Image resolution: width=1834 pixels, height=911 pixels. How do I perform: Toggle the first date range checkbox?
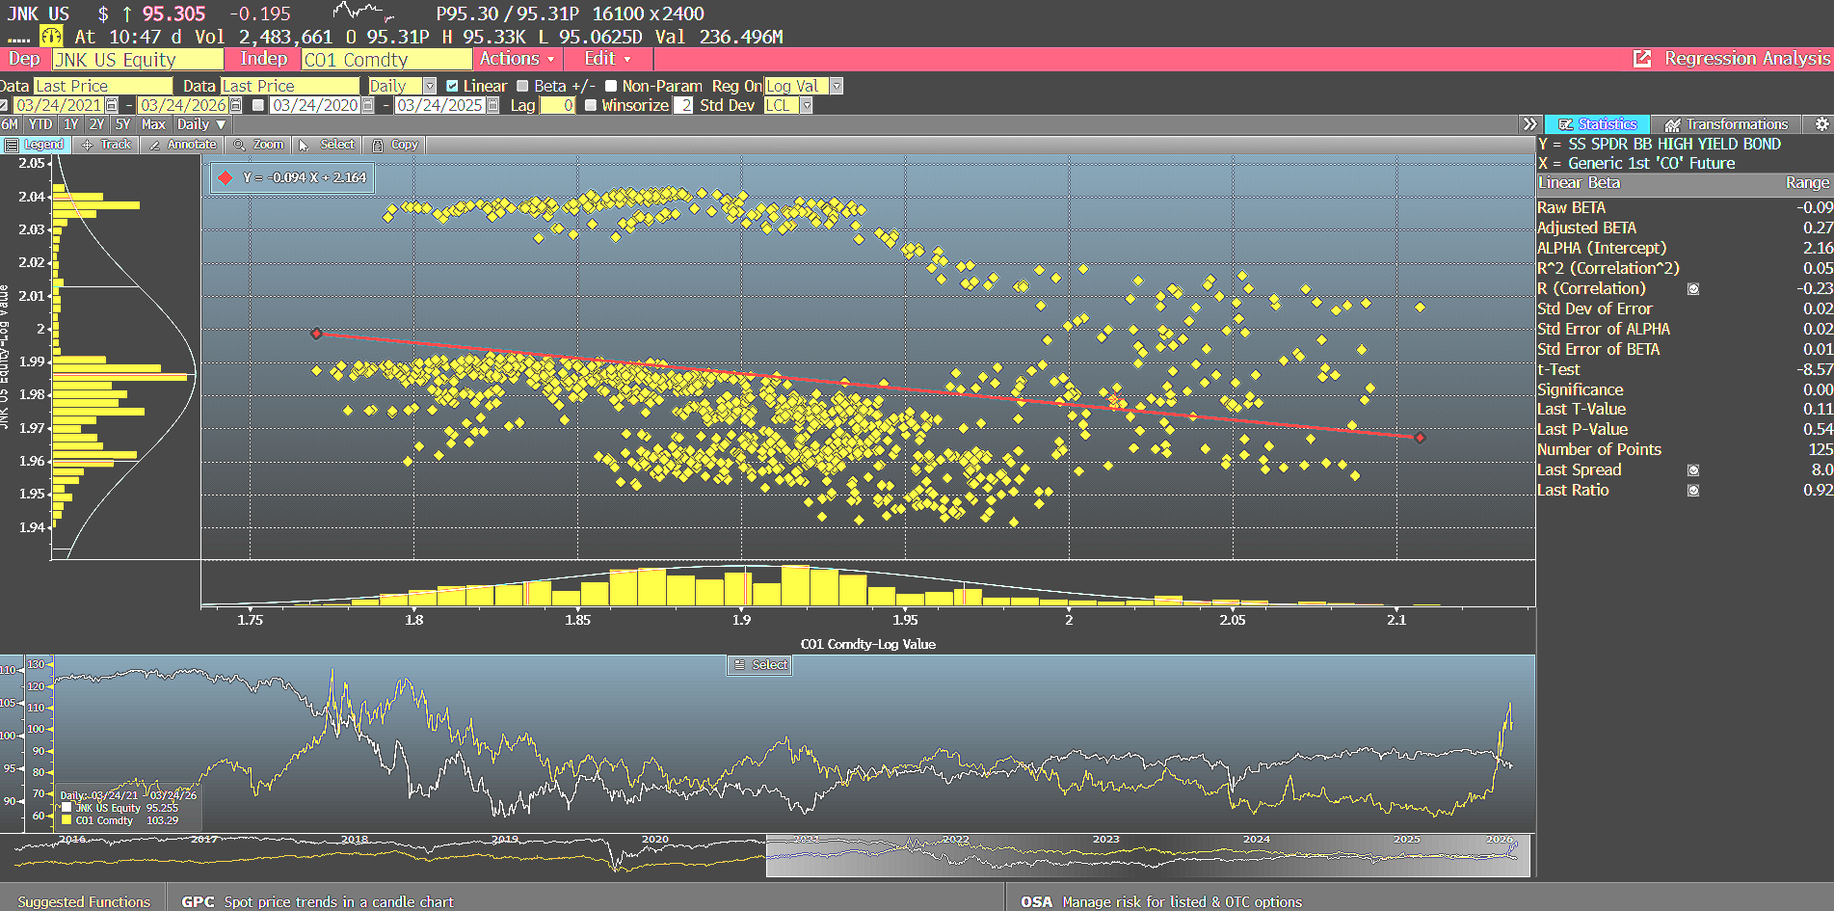click(4, 105)
